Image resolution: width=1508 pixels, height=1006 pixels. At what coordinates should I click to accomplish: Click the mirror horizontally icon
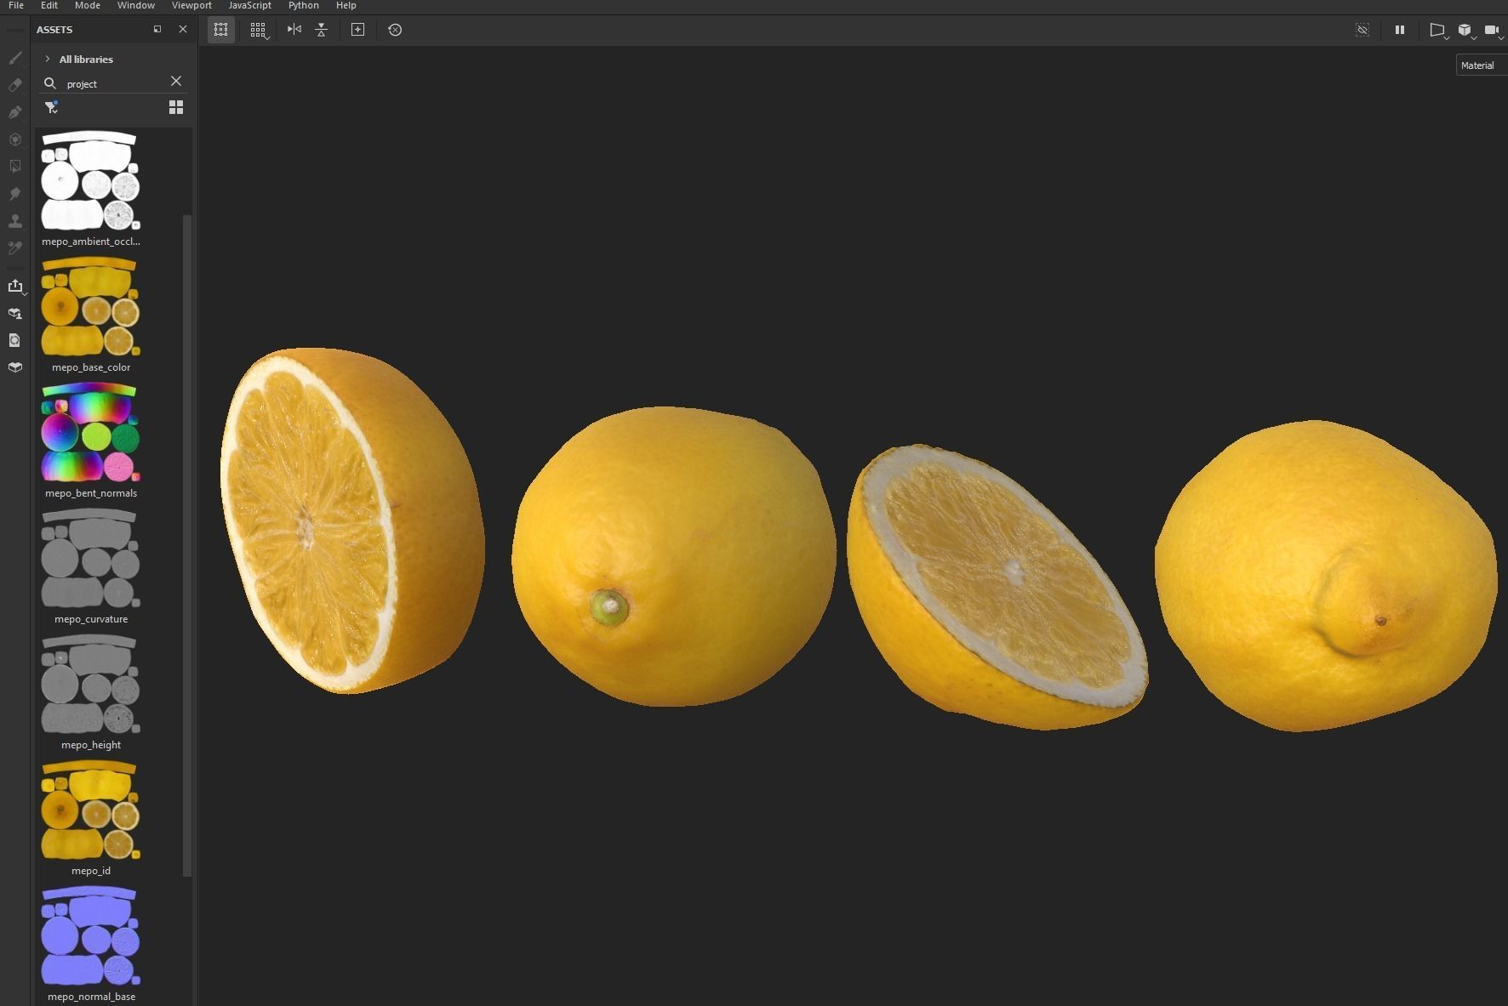click(294, 30)
